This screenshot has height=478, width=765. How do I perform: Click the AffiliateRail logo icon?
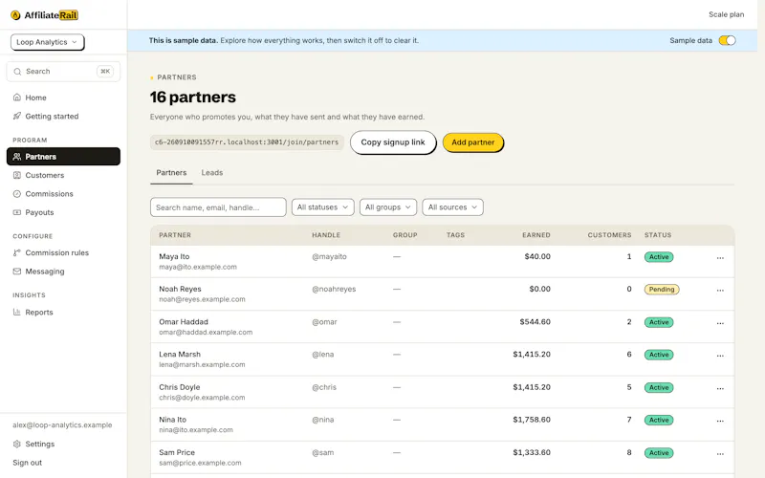(x=15, y=15)
